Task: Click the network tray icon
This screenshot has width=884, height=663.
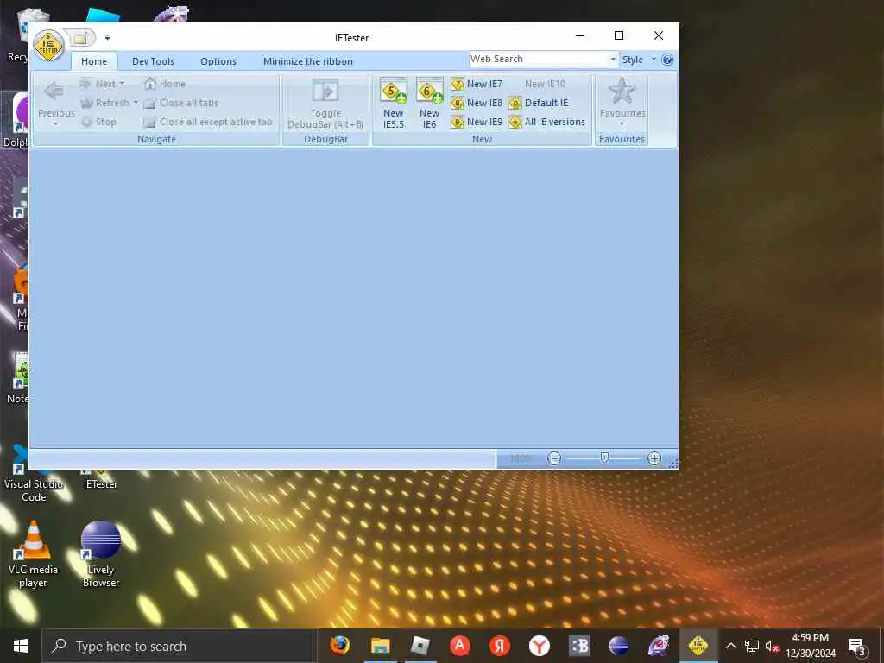Action: pos(752,646)
